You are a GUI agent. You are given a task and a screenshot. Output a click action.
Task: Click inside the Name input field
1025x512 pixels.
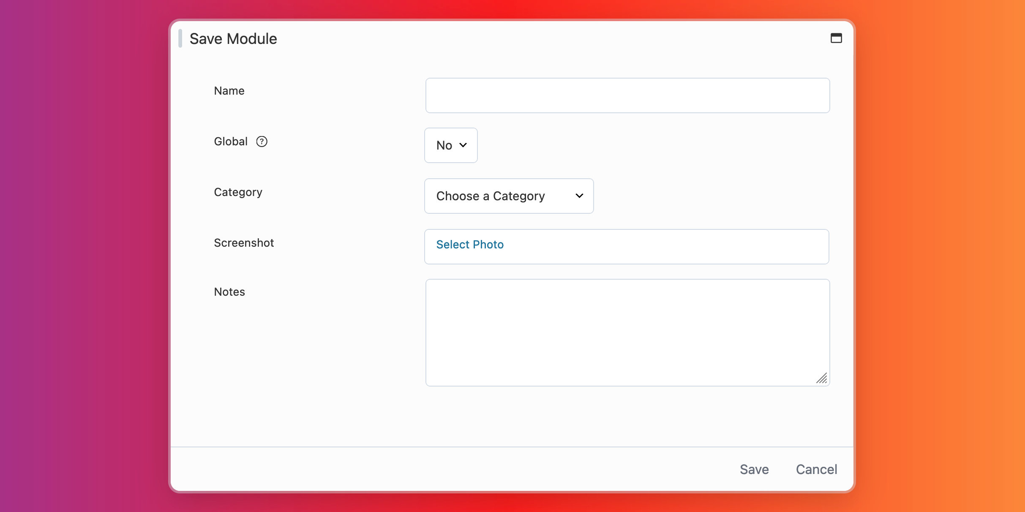[x=627, y=95]
